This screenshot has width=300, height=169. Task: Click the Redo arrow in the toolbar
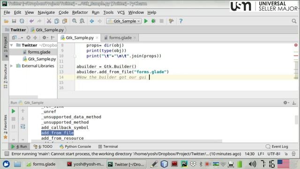click(x=39, y=21)
